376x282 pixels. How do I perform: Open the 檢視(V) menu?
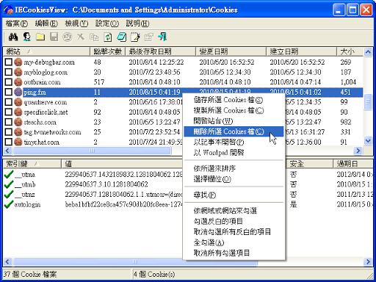point(76,23)
